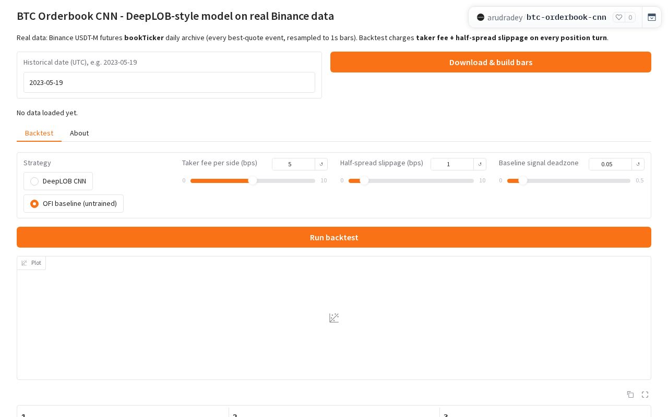Click the Taker fee number box
This screenshot has width=668, height=417.
coord(293,164)
